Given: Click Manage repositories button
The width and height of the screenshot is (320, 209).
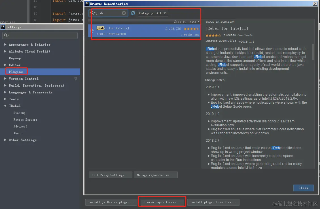Looking at the screenshot, I should 156,175.
